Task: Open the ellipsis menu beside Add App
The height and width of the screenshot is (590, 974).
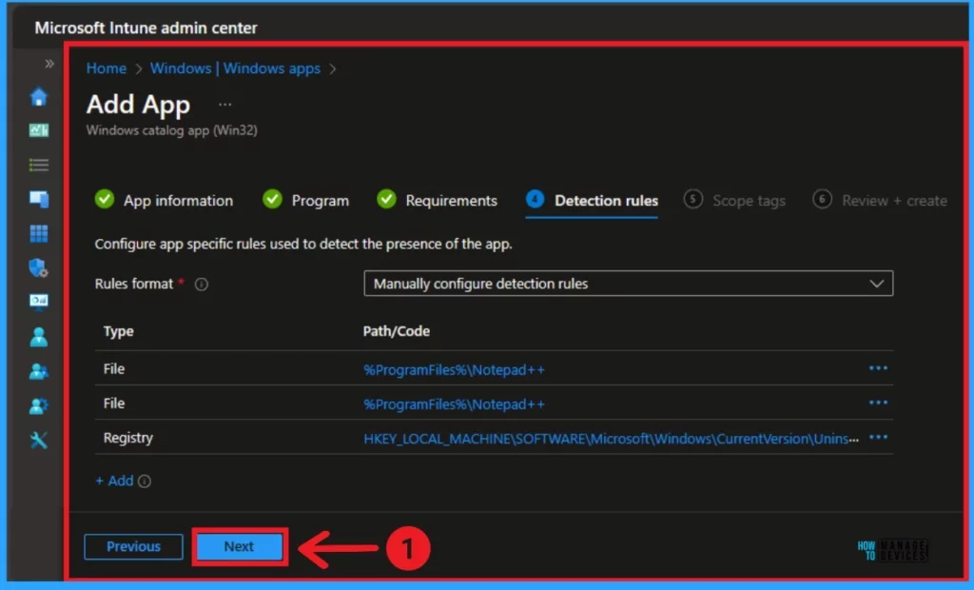Action: (224, 105)
